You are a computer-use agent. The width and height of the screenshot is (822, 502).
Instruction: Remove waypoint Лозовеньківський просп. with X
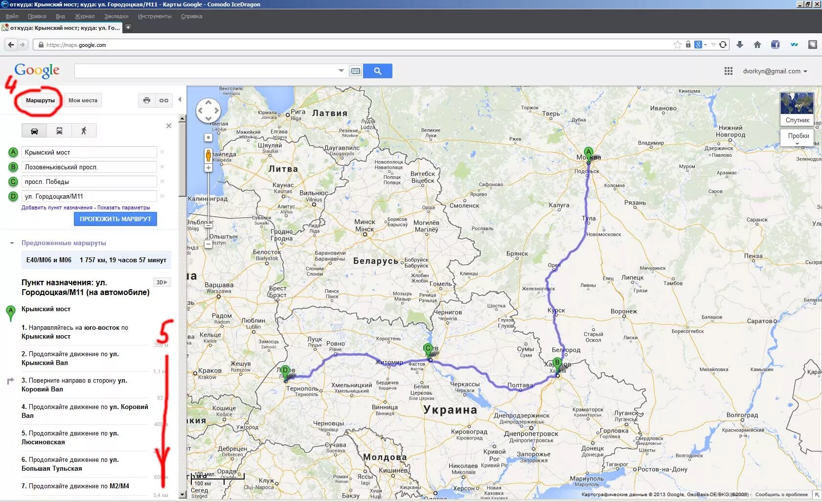pos(162,167)
